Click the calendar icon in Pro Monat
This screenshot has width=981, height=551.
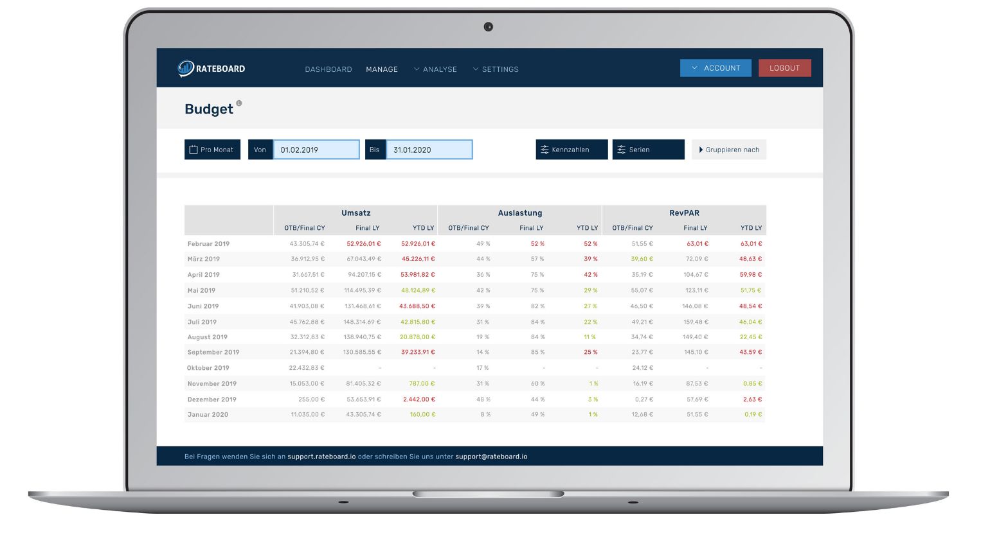194,150
